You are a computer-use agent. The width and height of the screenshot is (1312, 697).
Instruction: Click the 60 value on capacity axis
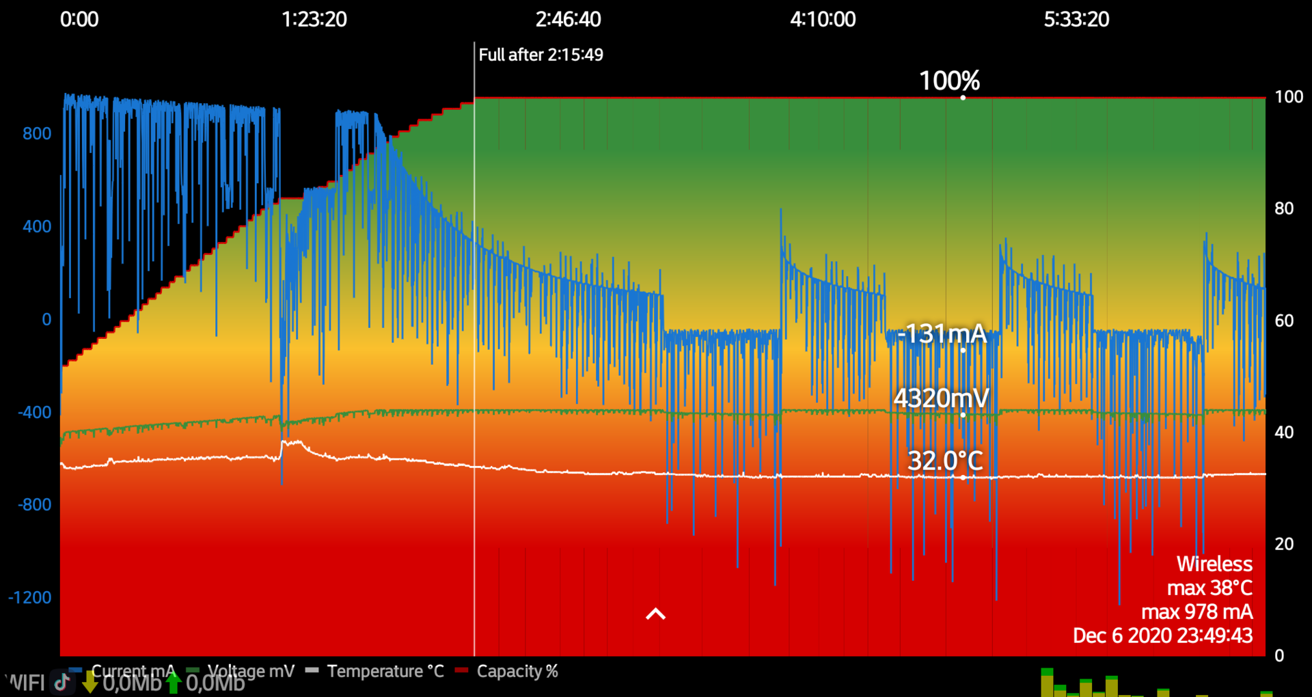[x=1284, y=320]
